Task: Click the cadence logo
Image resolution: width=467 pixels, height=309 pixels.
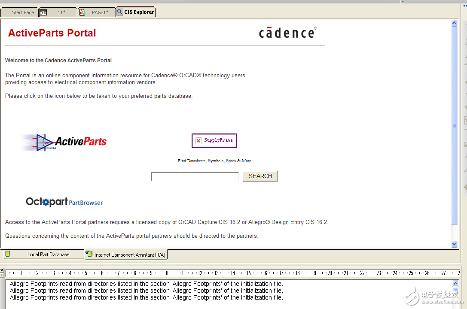Action: [x=288, y=33]
